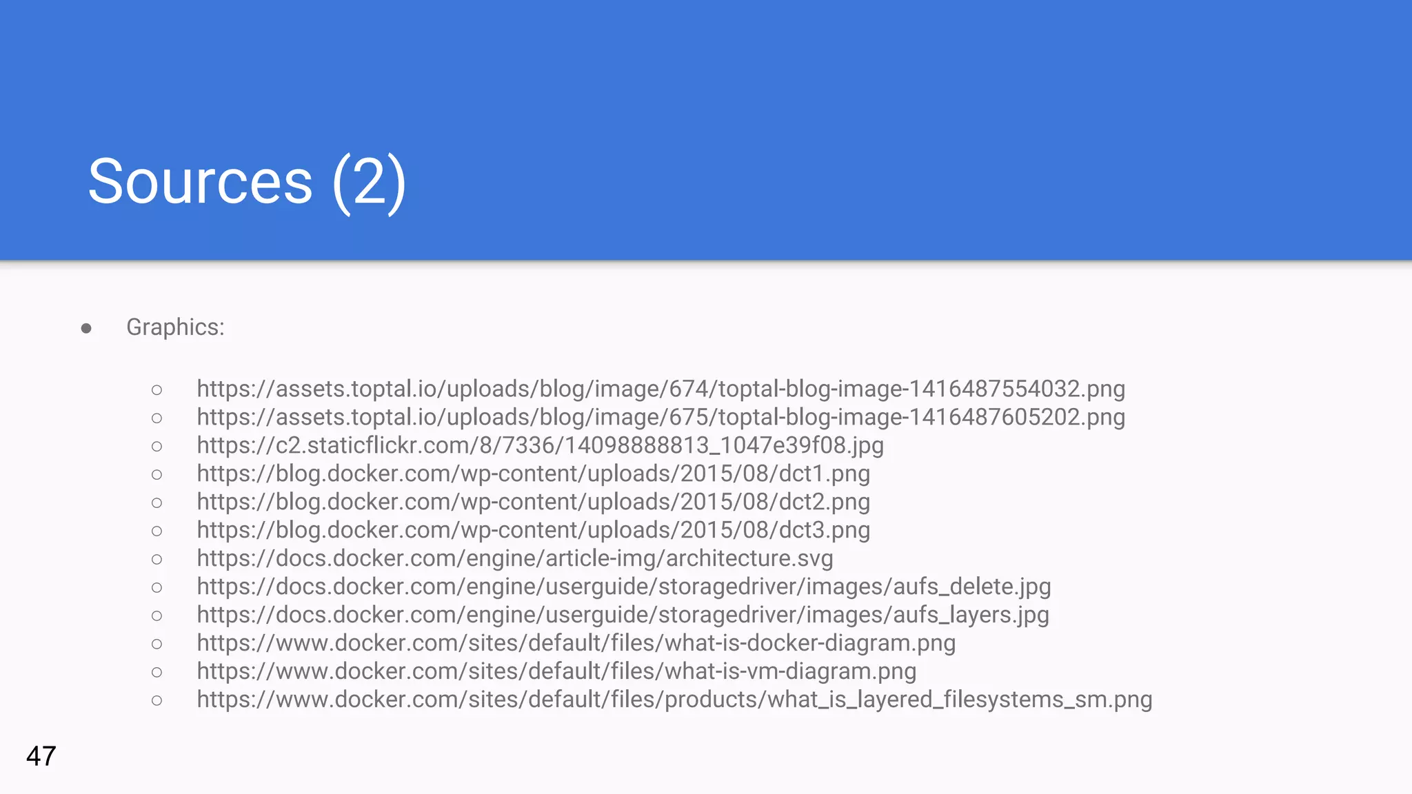
Task: Click the what-is-docker-diagram.png link
Action: 576,643
